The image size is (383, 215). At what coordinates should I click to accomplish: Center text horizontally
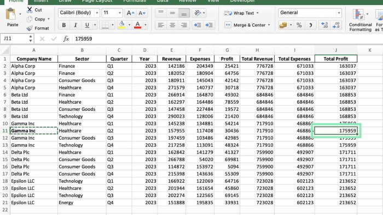[x=172, y=25]
